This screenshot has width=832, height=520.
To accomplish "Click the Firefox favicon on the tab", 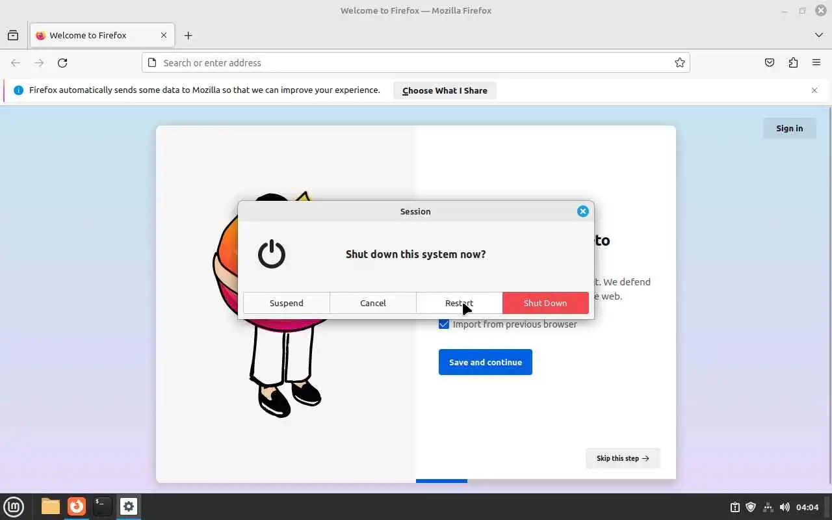I will pyautogui.click(x=41, y=35).
